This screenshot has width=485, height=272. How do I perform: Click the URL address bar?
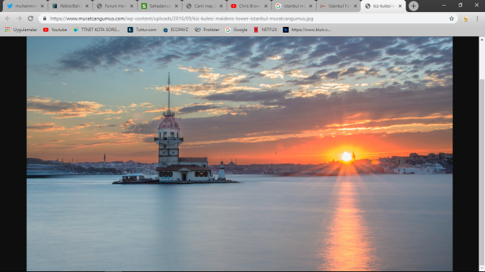coord(244,18)
